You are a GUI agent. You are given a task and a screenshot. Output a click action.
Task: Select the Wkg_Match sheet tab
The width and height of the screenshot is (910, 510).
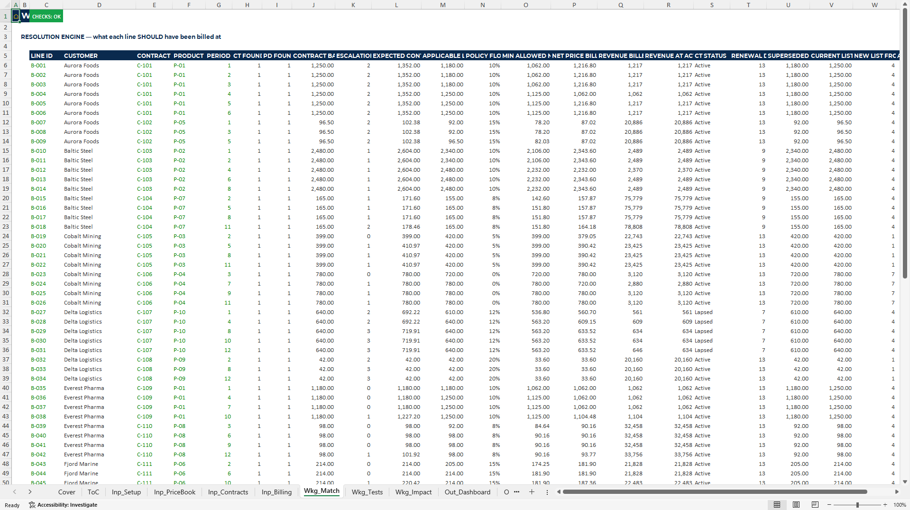[322, 491]
